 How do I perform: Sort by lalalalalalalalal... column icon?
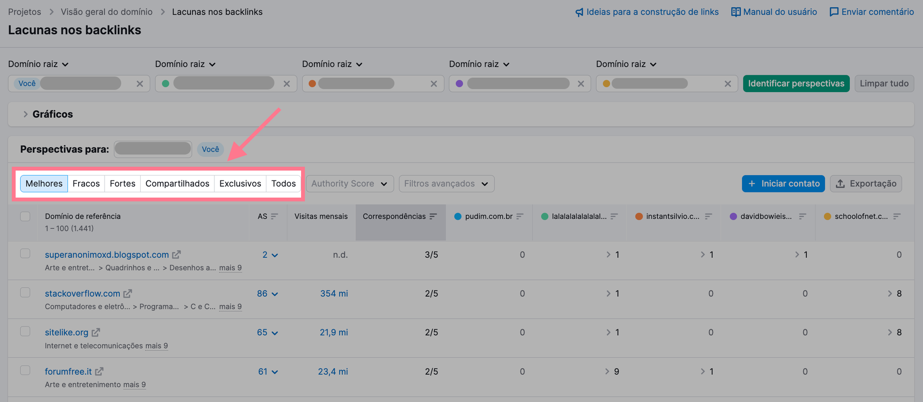614,216
